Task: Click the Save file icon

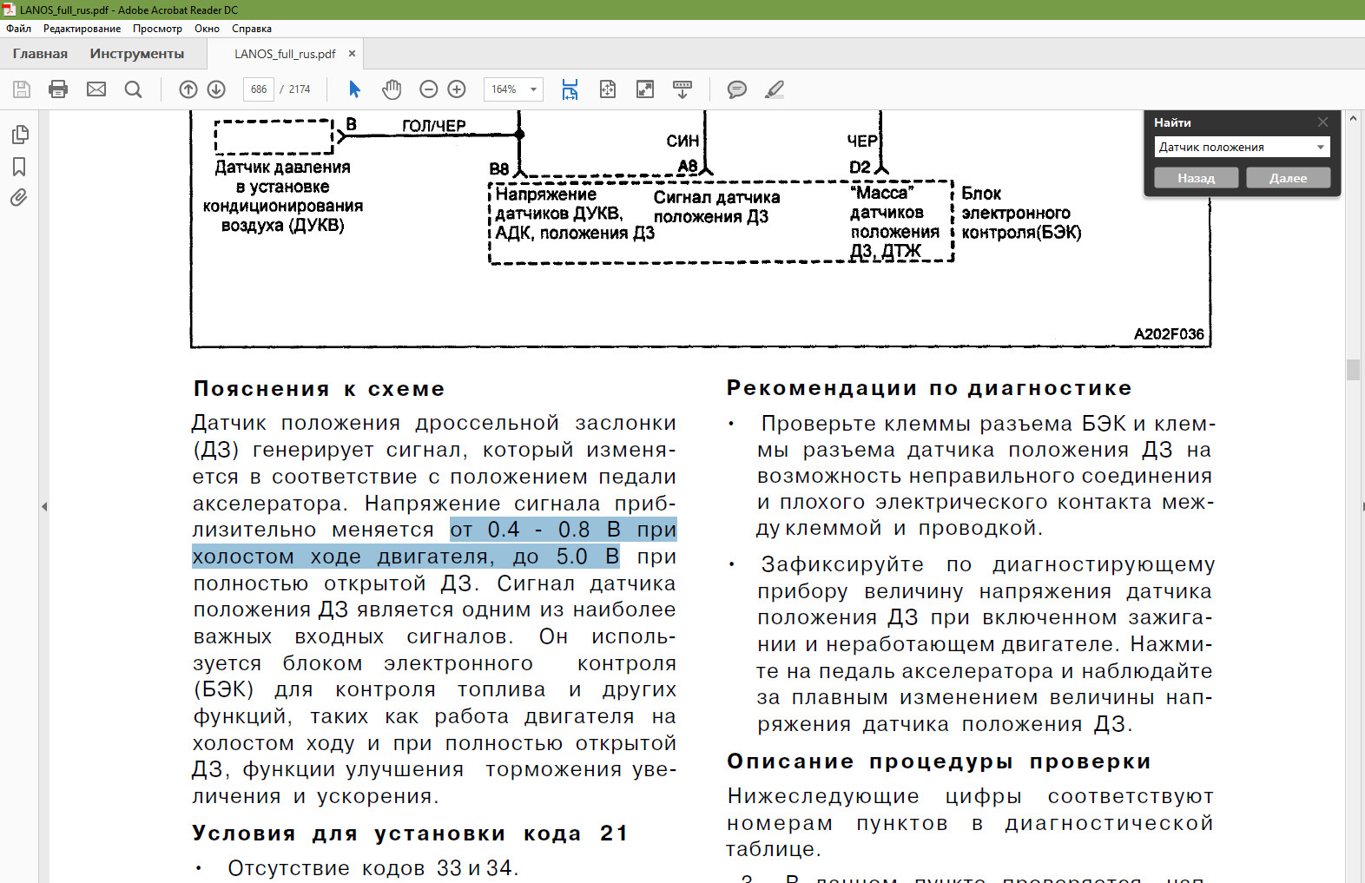Action: pos(22,89)
